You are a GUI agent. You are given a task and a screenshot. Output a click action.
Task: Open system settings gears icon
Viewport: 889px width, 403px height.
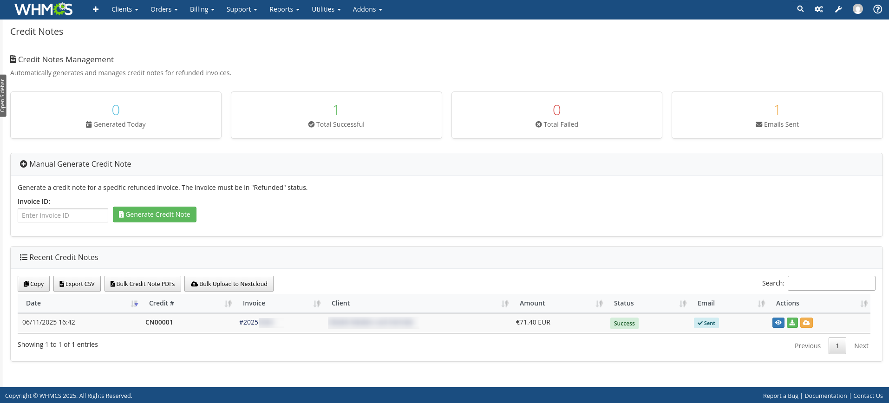click(819, 9)
